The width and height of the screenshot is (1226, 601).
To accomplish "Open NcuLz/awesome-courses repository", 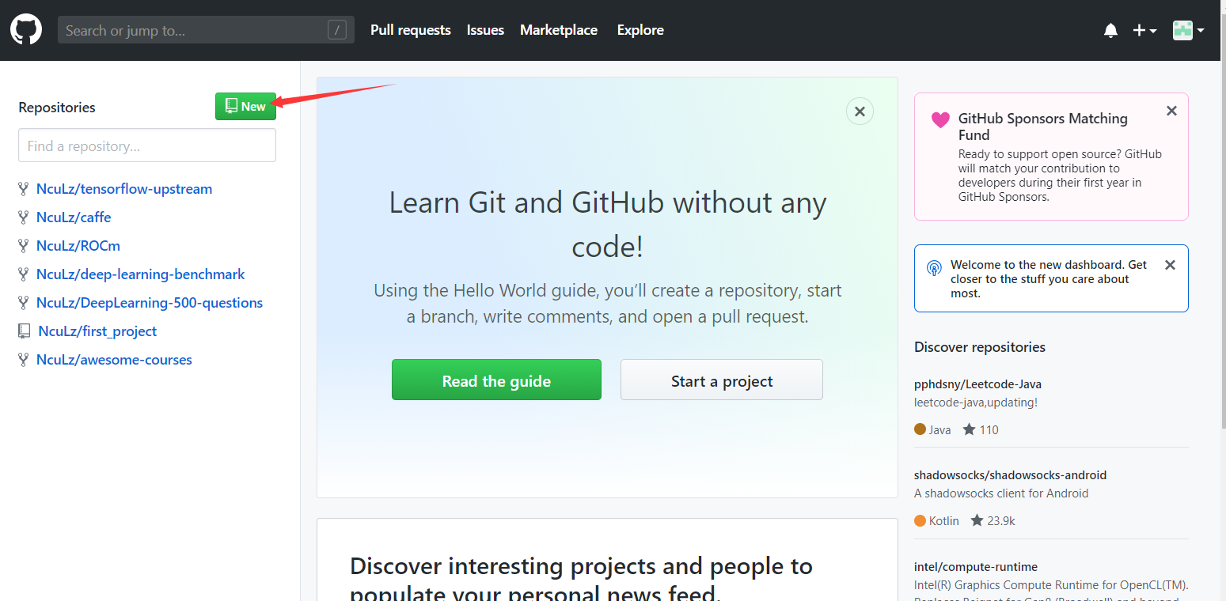I will (x=114, y=360).
